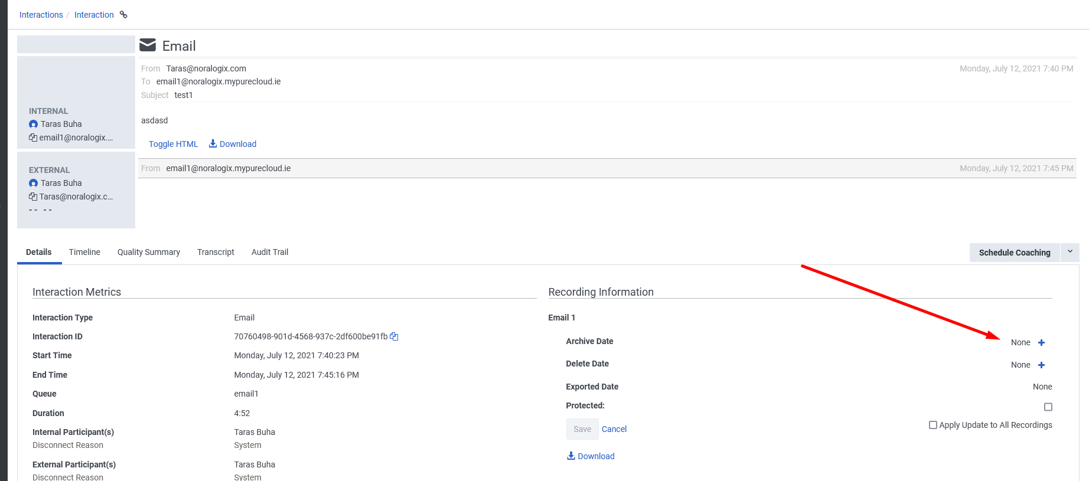Add a Delete Date with plus icon
The width and height of the screenshot is (1089, 481).
(x=1041, y=365)
